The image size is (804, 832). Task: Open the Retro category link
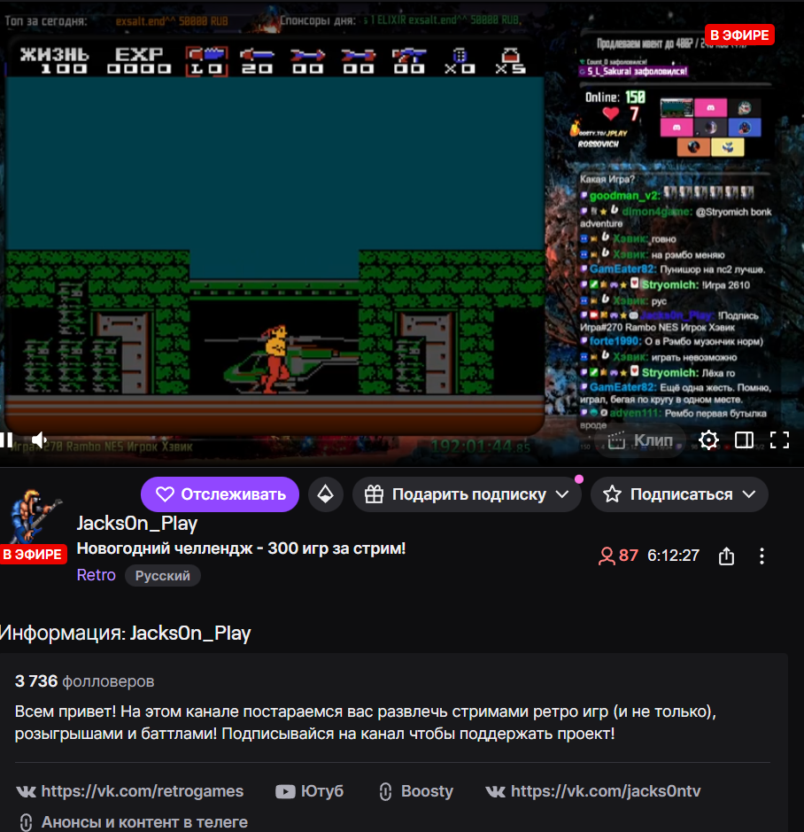pos(96,575)
